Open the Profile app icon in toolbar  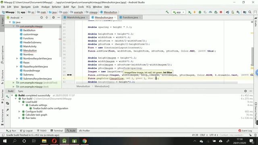(210, 12)
